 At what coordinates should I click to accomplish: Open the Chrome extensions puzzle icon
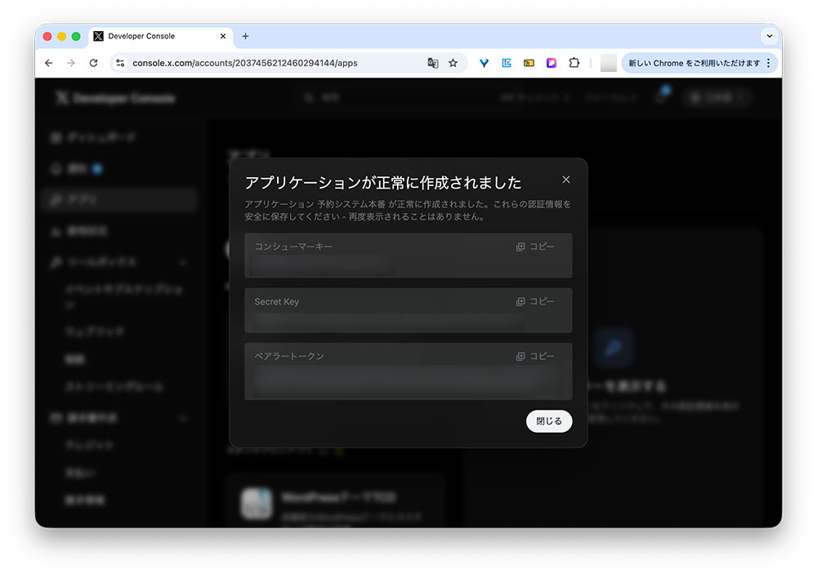572,63
